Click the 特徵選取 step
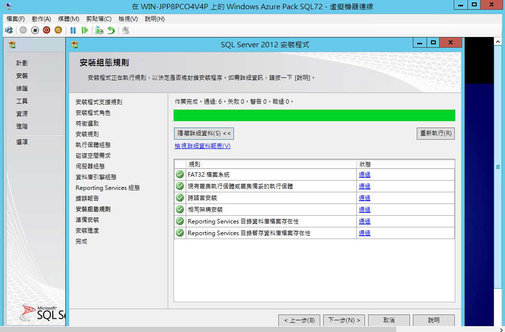505x332 pixels. pyautogui.click(x=87, y=124)
